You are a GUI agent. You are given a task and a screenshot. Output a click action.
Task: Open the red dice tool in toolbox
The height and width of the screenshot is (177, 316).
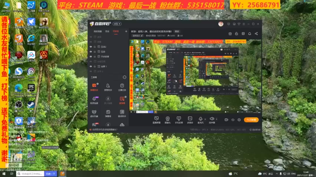[122, 100]
